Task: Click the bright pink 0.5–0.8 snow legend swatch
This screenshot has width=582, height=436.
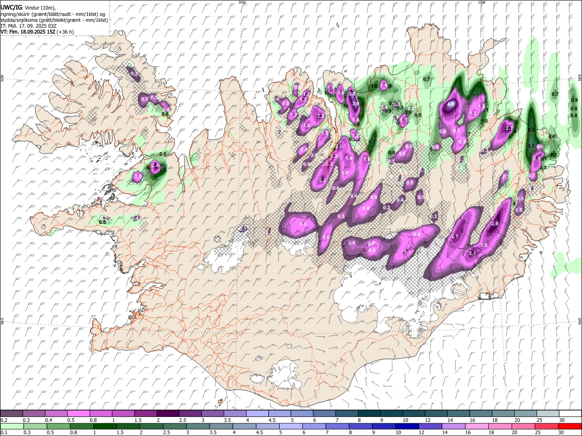Action: point(78,414)
